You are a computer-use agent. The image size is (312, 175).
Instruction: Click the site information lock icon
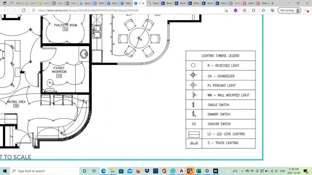[x=33, y=10]
